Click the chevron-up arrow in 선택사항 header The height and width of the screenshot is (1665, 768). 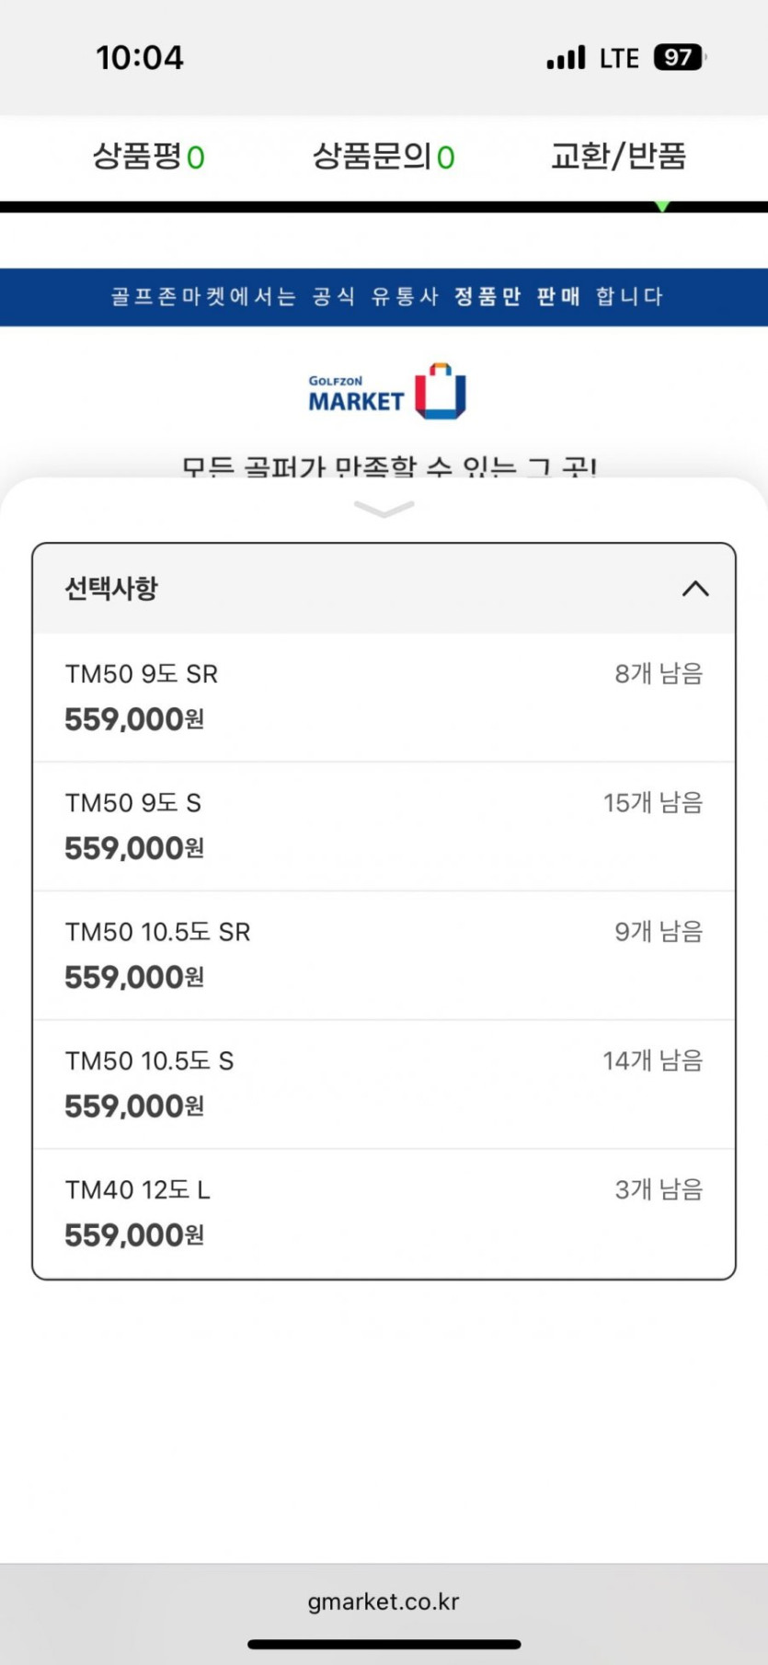tap(695, 589)
